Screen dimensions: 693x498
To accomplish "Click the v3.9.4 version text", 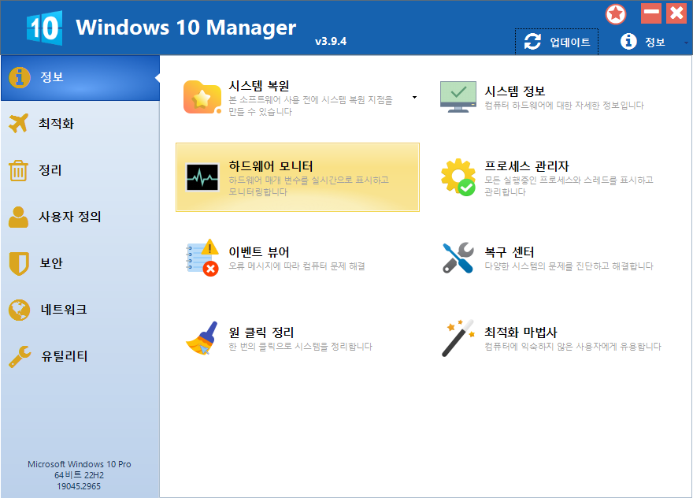I will [x=331, y=42].
